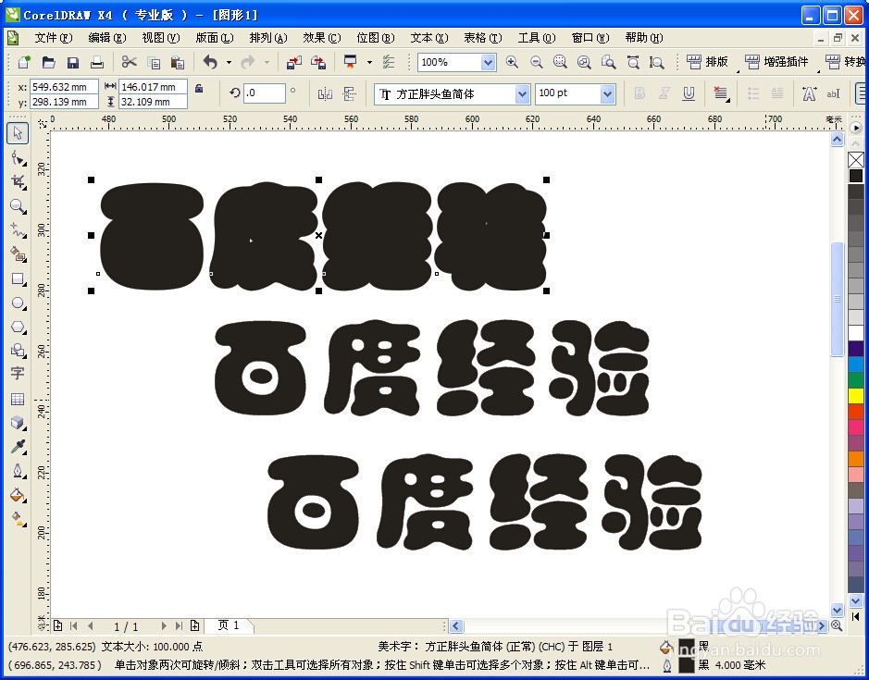Image resolution: width=869 pixels, height=680 pixels.
Task: Open the 帮助(H) menu
Action: click(x=644, y=38)
